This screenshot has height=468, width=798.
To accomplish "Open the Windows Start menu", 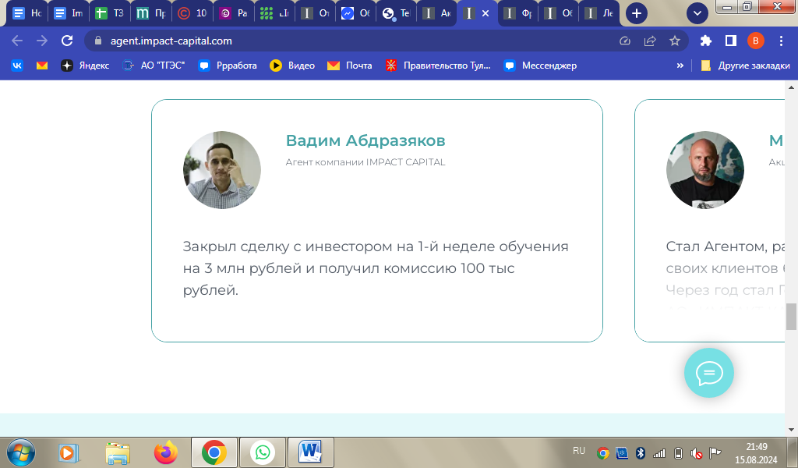I will pyautogui.click(x=21, y=452).
